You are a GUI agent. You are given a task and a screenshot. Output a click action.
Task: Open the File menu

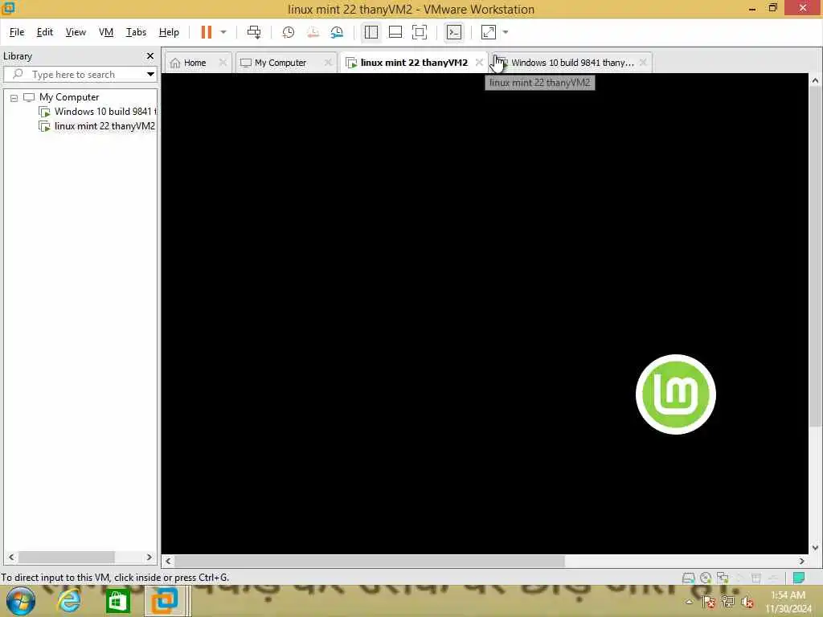(17, 32)
